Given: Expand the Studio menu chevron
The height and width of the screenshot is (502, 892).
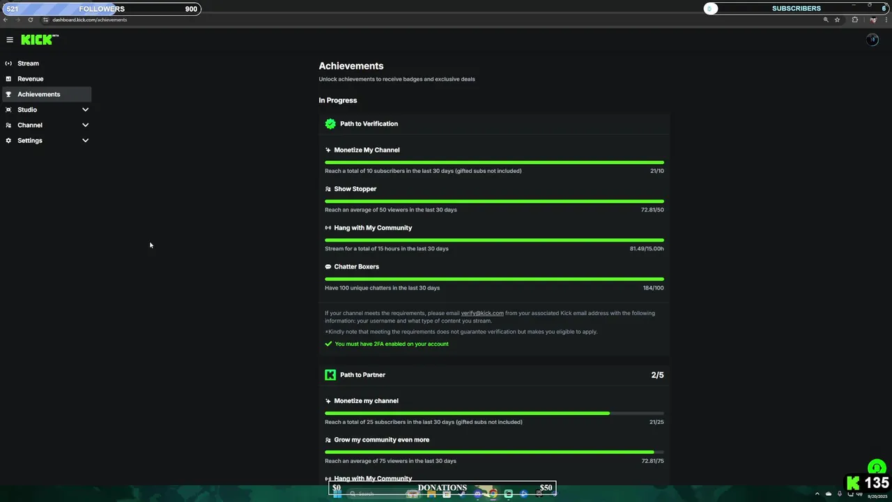Looking at the screenshot, I should click(x=85, y=109).
